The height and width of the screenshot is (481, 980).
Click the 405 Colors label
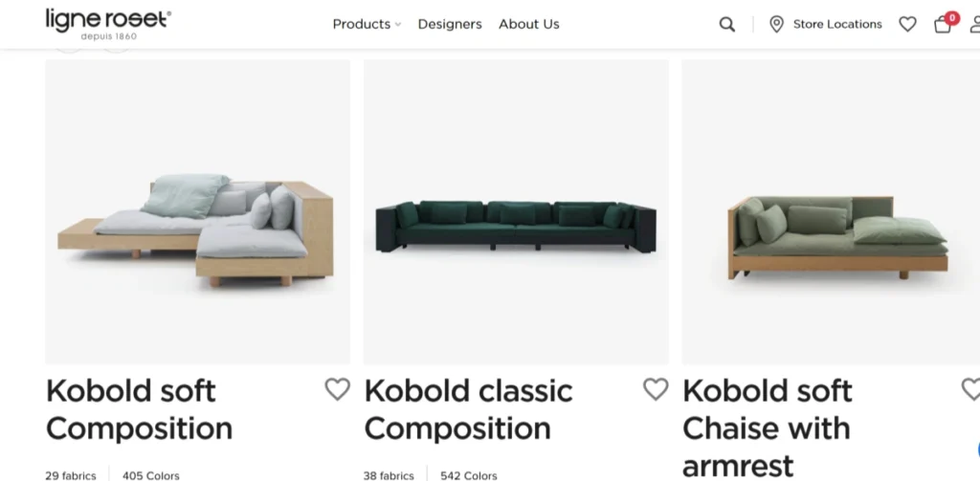click(x=150, y=475)
